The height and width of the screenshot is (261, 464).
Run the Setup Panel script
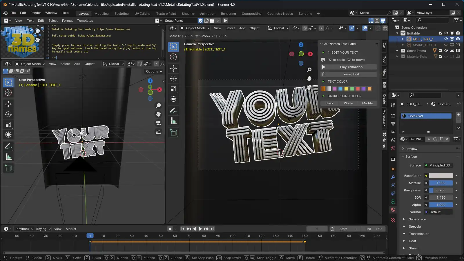(225, 21)
